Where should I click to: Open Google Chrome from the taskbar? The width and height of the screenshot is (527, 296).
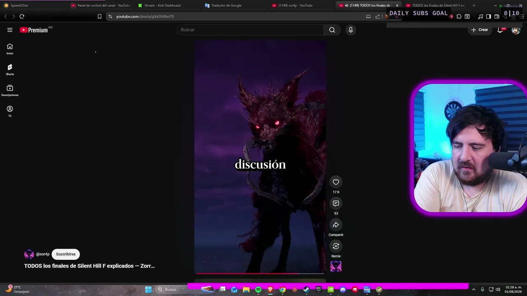[282, 289]
